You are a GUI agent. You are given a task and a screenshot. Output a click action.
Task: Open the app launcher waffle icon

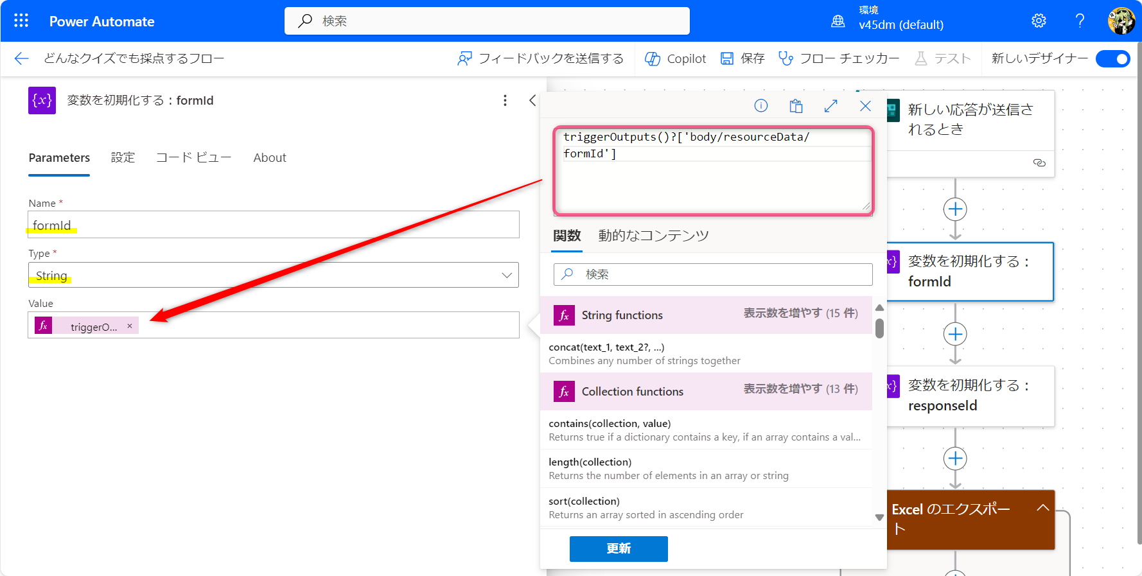(x=21, y=21)
